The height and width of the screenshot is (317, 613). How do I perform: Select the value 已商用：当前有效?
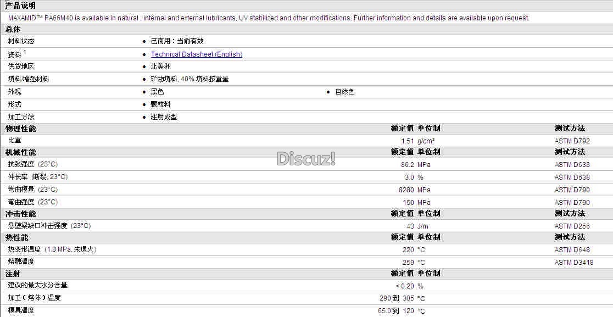point(177,41)
